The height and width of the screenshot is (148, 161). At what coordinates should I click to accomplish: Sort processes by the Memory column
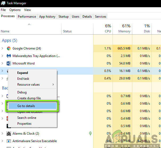122,29
